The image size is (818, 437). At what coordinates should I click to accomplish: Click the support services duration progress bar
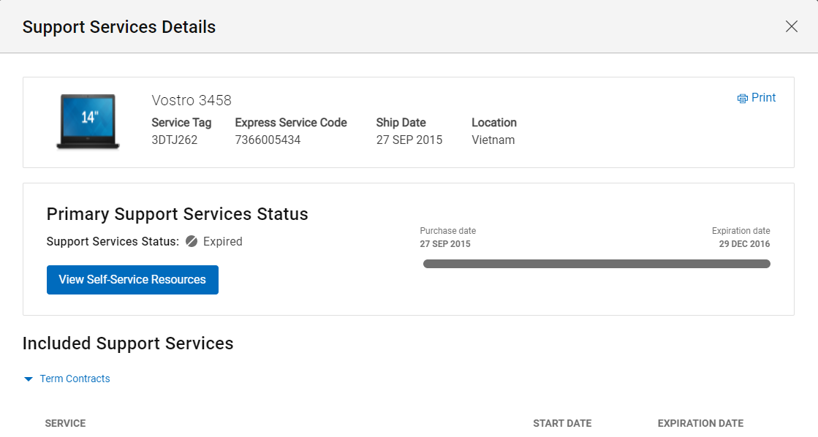tap(597, 264)
